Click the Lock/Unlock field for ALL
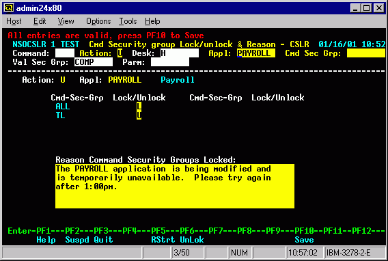The image size is (388, 261). point(139,107)
